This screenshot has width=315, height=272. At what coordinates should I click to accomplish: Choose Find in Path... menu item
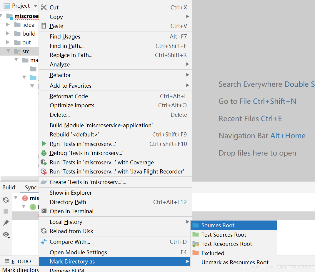tap(115, 46)
